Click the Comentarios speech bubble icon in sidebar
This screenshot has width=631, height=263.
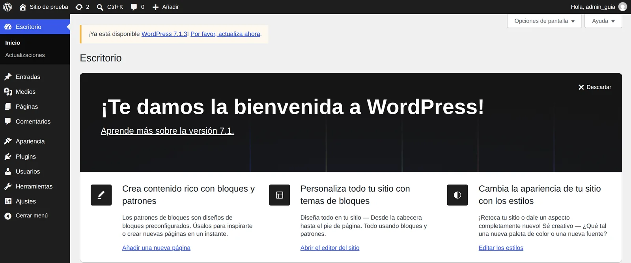click(x=8, y=121)
